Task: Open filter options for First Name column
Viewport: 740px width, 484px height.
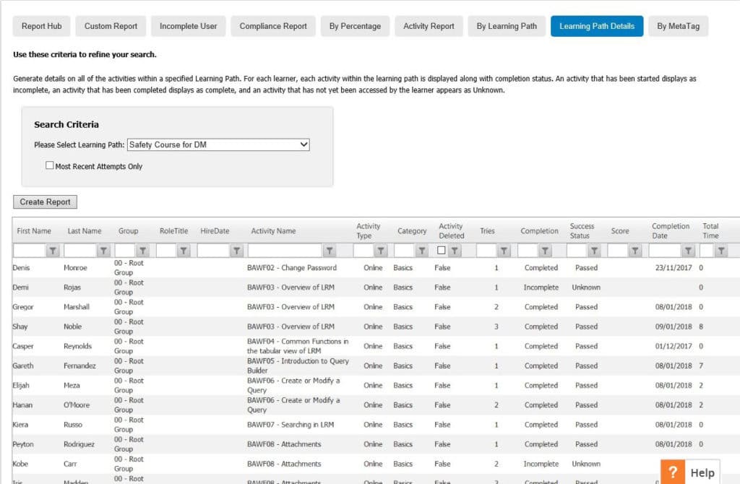Action: tap(51, 249)
